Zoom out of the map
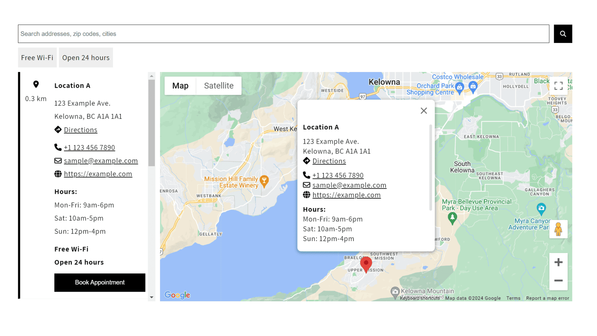Screen dimensions: 597x336 558,280
